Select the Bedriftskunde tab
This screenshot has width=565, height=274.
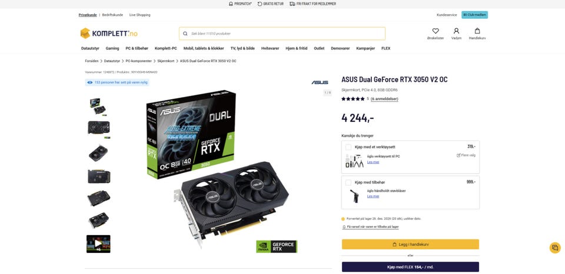(x=112, y=15)
